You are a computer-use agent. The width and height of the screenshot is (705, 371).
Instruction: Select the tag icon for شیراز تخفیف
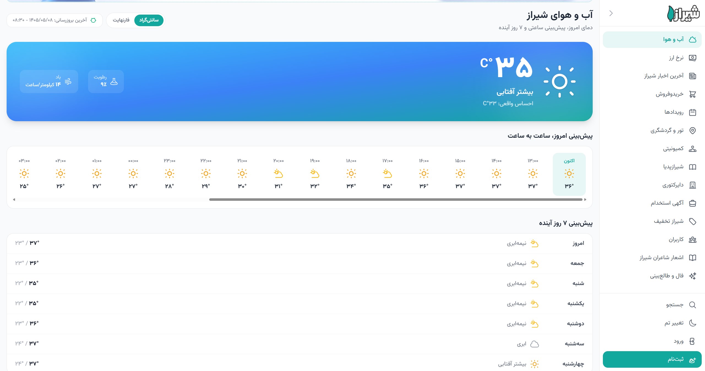692,221
